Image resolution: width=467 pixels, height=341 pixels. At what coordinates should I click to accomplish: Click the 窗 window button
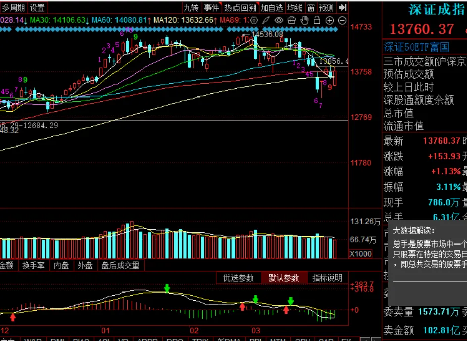click(x=311, y=8)
